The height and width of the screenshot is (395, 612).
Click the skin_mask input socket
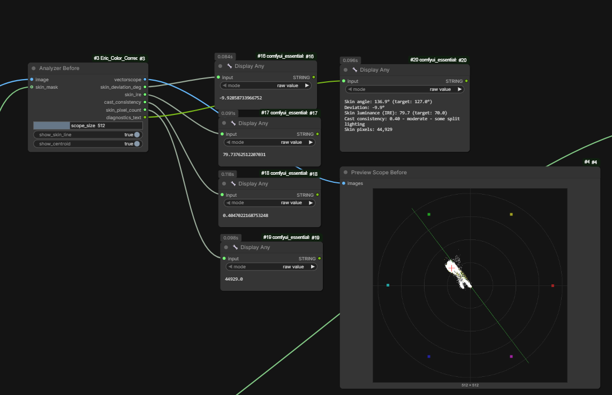click(x=32, y=87)
